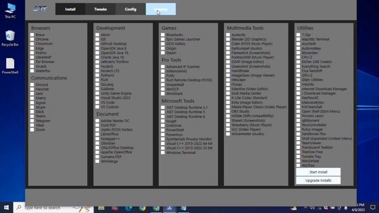Select the Jetbrains Toolbox checkbox
Image resolution: width=379 pixels, height=213 pixels.
point(97,62)
